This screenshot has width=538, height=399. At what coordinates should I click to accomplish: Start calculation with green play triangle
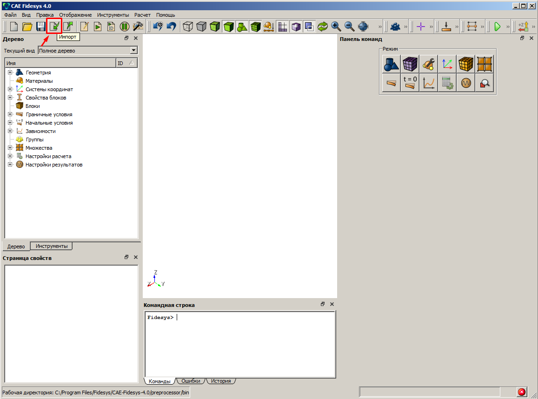pos(498,27)
